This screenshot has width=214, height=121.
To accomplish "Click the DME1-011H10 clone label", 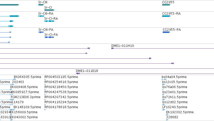I will point(123,46).
